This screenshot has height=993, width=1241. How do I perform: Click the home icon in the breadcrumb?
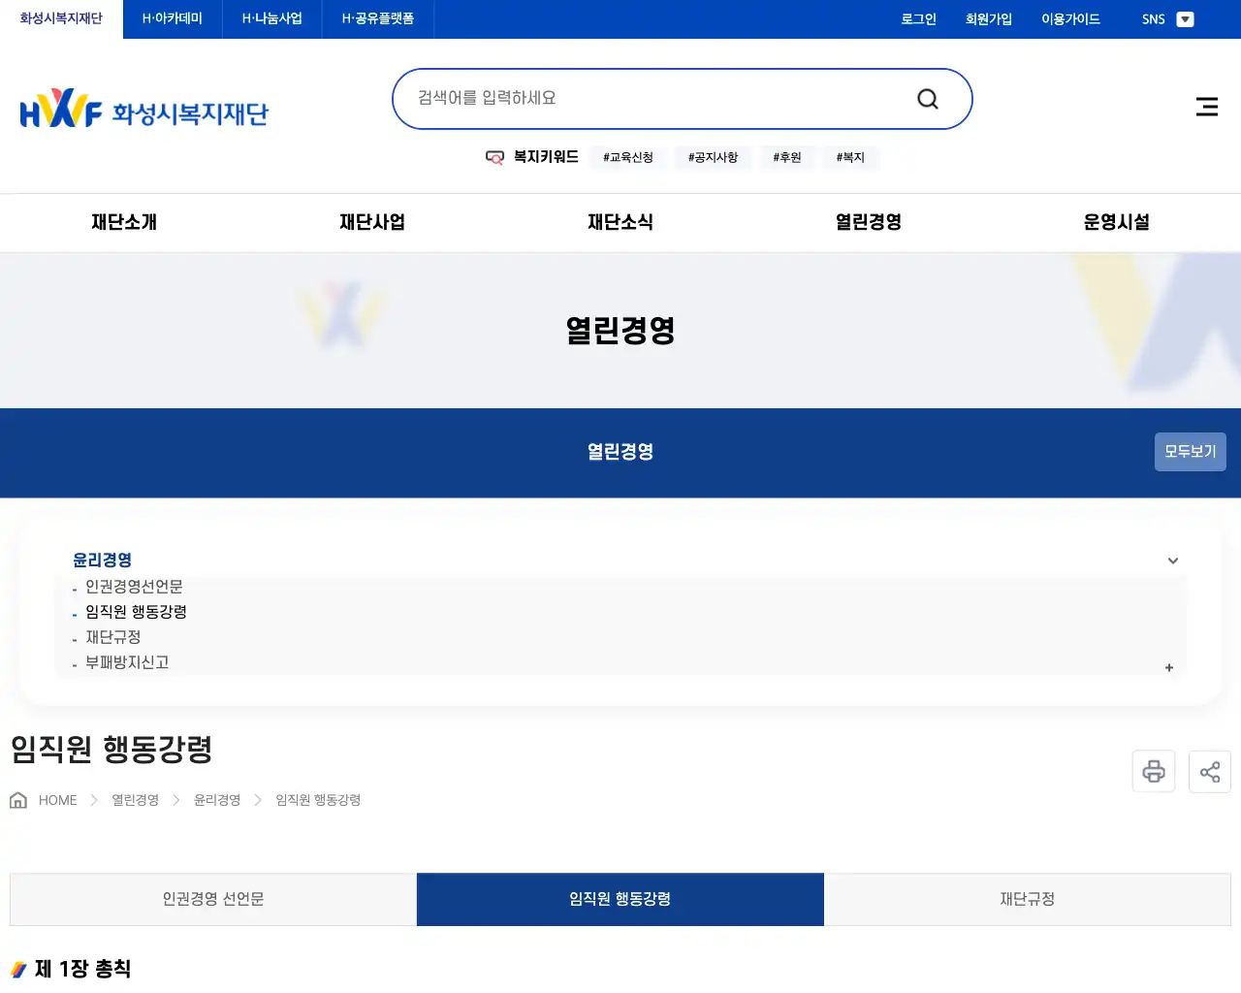[17, 799]
